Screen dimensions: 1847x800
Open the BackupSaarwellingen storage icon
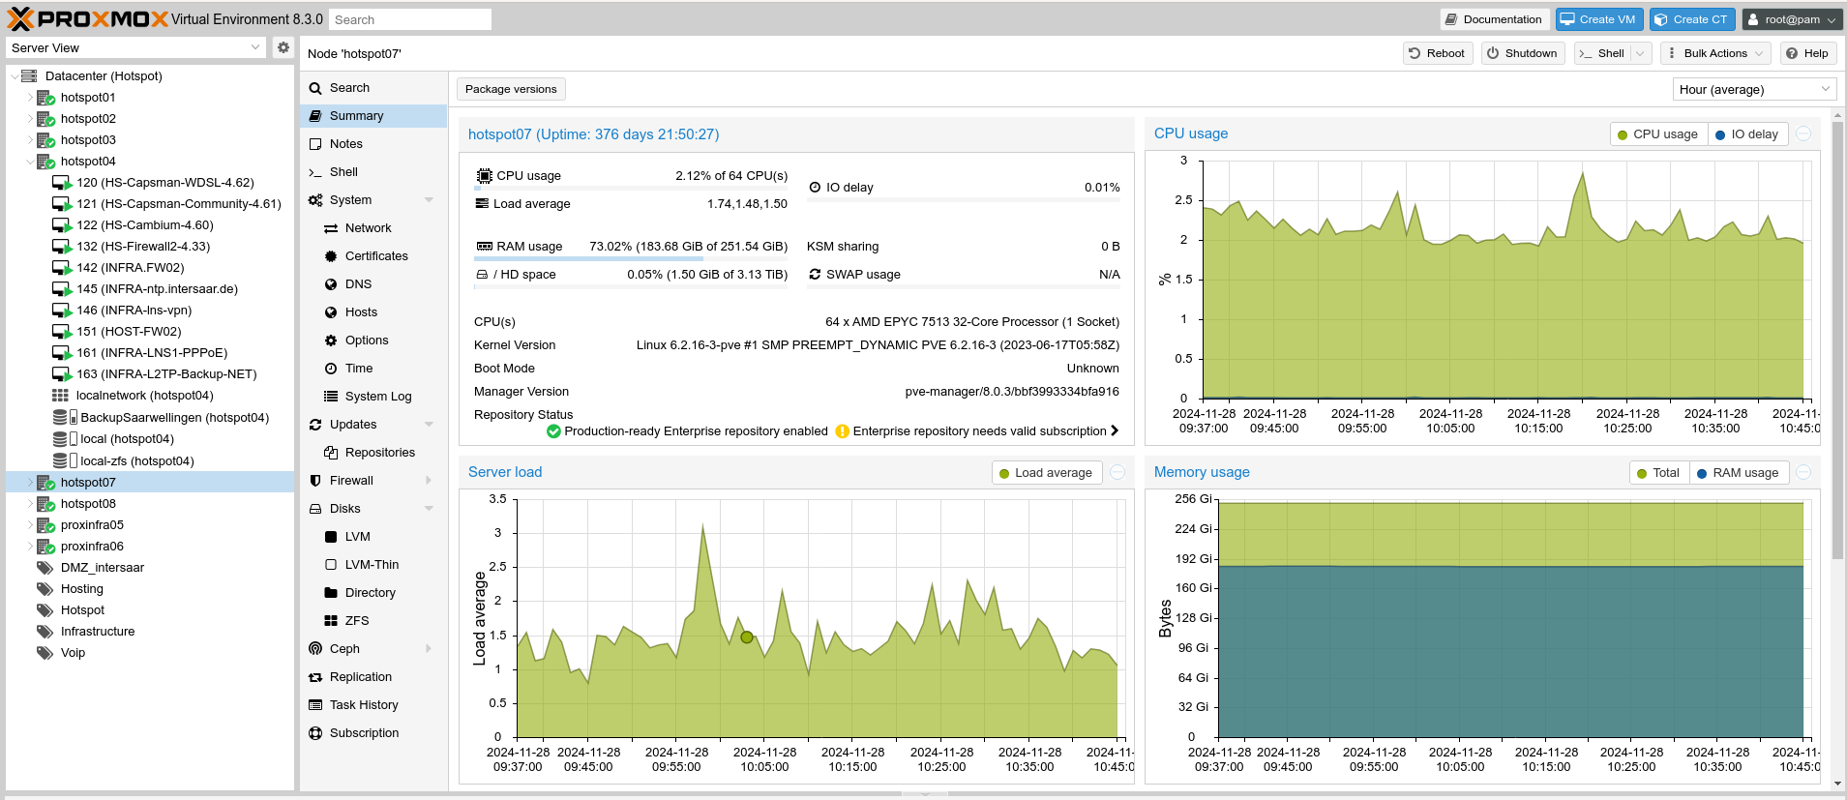click(x=64, y=418)
